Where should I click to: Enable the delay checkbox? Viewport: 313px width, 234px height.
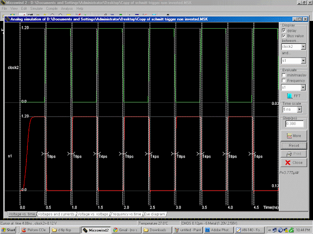(x=284, y=31)
